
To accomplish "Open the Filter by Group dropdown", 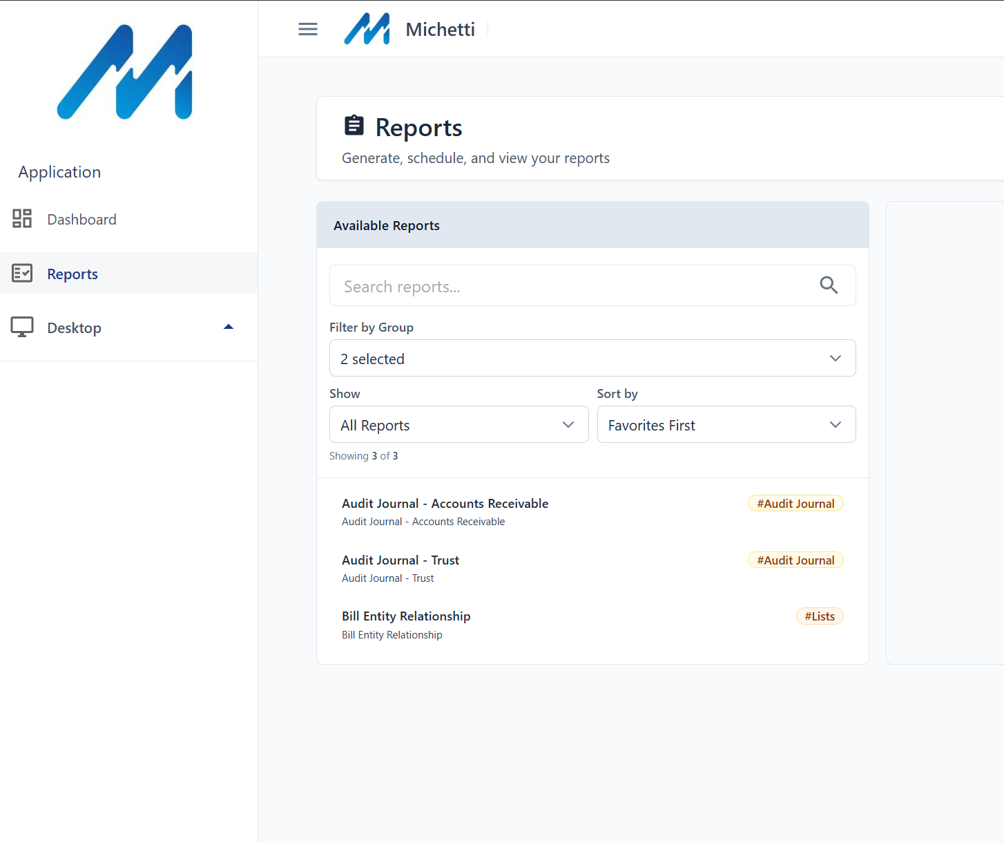I will pyautogui.click(x=592, y=358).
